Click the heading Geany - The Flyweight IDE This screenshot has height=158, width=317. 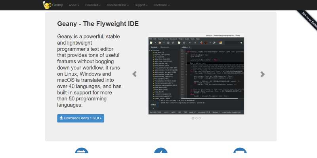point(98,24)
